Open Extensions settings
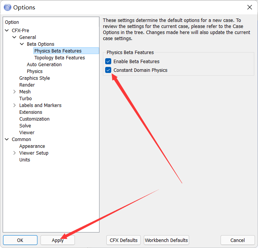 [x=31, y=112]
